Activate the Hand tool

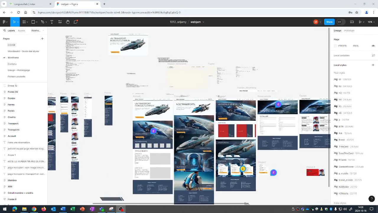pyautogui.click(x=68, y=22)
